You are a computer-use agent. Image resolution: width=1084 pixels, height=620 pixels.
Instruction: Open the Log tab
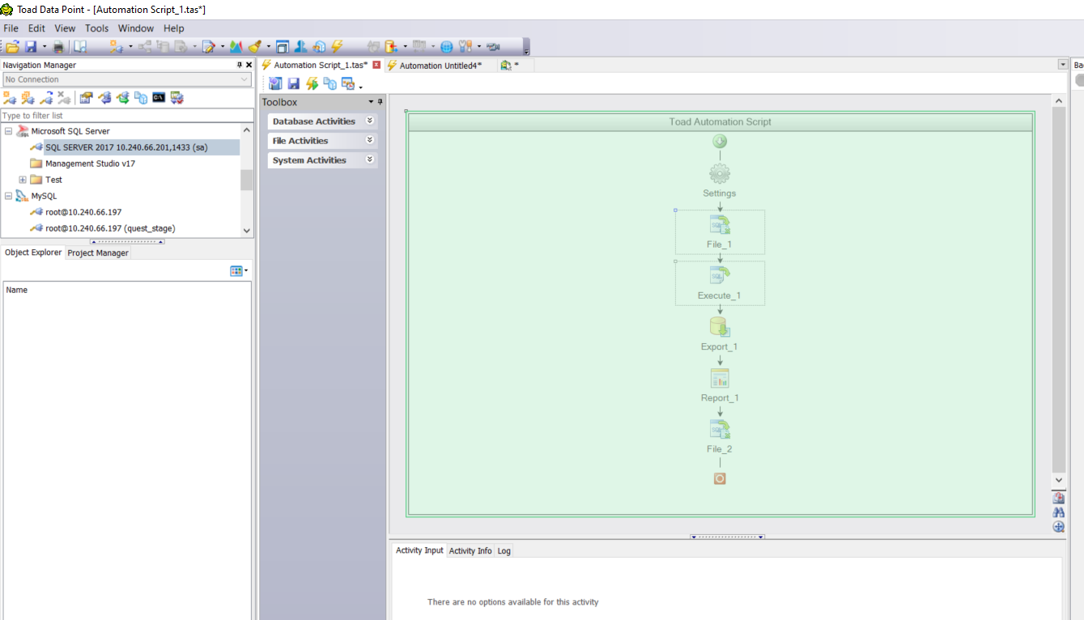click(504, 550)
